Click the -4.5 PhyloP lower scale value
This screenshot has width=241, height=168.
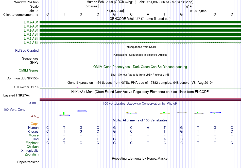tap(33, 116)
